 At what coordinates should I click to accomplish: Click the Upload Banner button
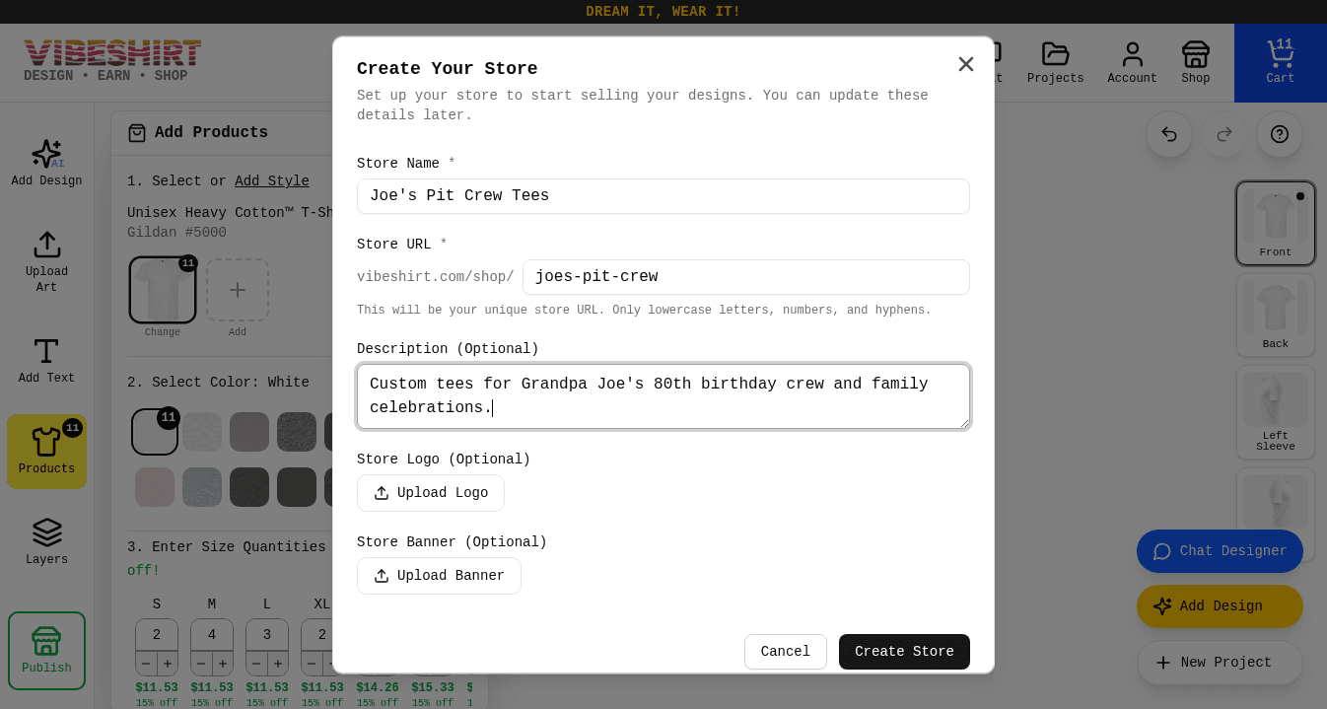439,576
